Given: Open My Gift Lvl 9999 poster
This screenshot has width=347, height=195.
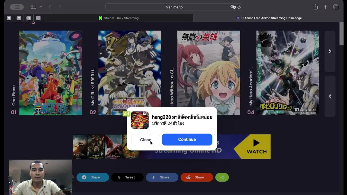Looking at the screenshot, I should coord(130,73).
